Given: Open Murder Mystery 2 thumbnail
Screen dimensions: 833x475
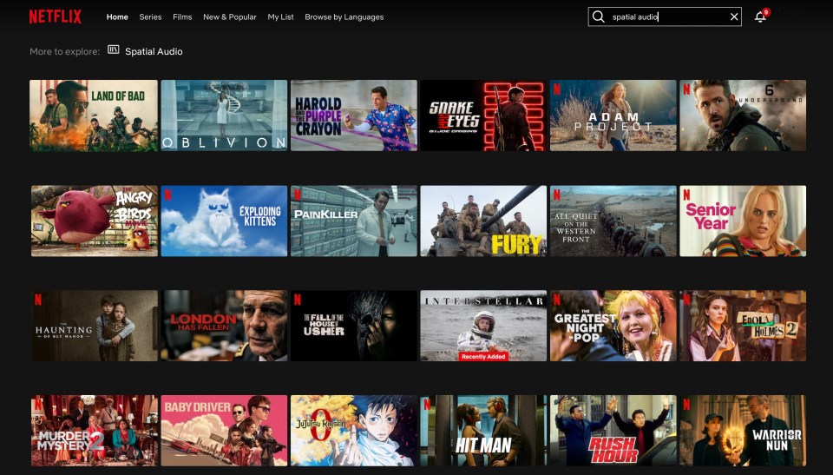Looking at the screenshot, I should click(x=94, y=431).
